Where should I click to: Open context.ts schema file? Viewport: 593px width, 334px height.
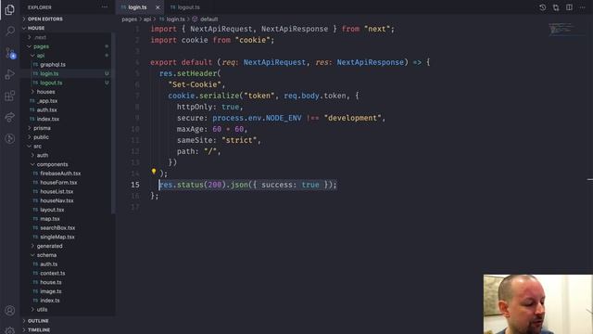coord(53,274)
